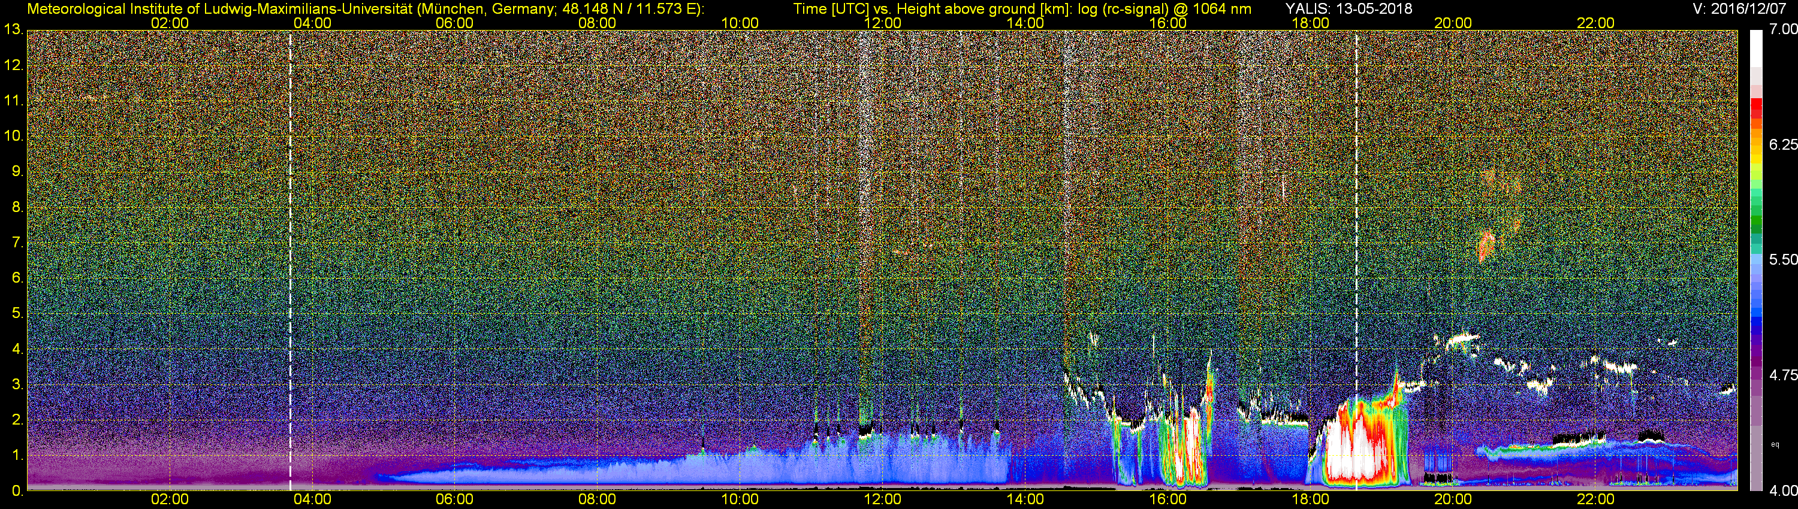Select the 04:00 label on the upper time axis

312,23
